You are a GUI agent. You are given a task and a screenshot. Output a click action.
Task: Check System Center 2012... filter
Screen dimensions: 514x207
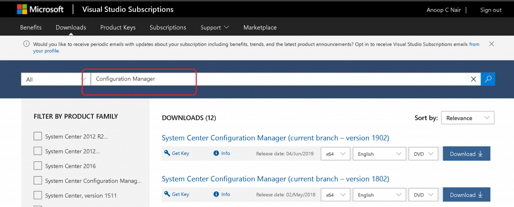(38, 151)
